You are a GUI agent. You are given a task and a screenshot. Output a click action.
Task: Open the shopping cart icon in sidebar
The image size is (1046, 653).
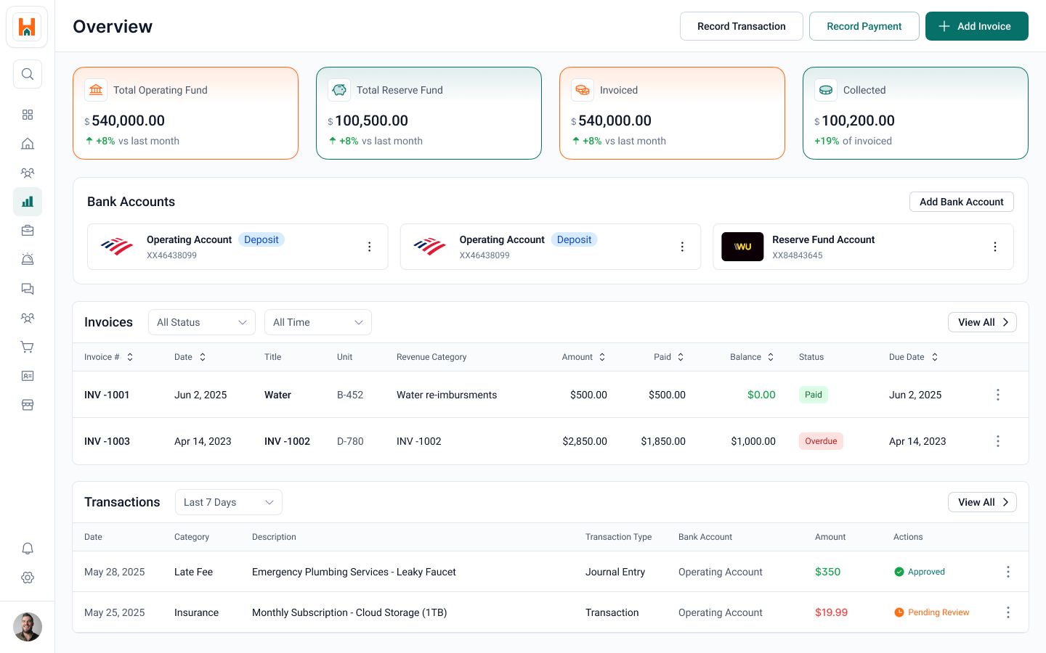[x=28, y=347]
